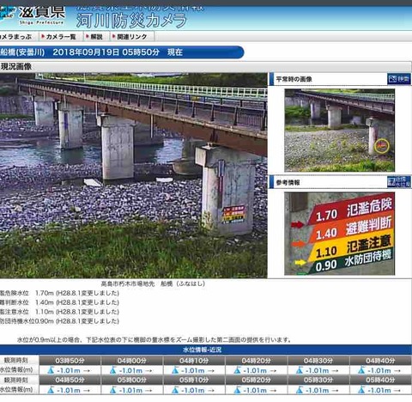
Task: Select the 03時50分 time header cell
Action: coord(70,361)
